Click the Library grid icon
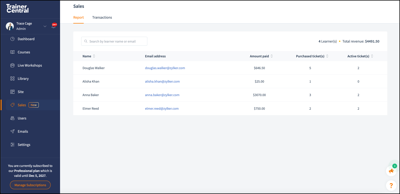Image resolution: width=400 pixels, height=194 pixels. point(12,78)
